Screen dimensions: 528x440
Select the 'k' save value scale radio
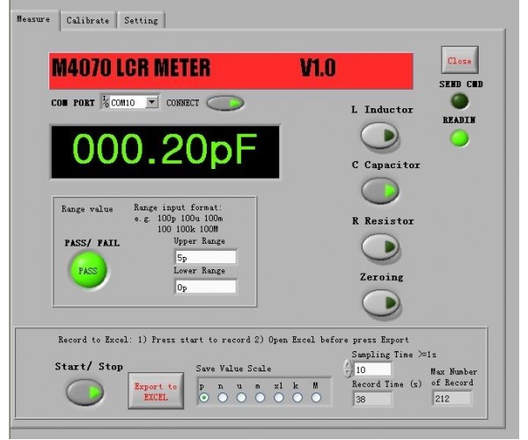(x=296, y=397)
